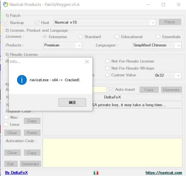Viewport: 186px width, 176px height.
Task: Click the Patch button
Action: 170,22
